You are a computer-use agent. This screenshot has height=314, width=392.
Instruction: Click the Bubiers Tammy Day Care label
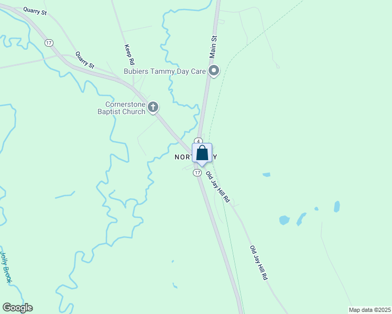tap(165, 71)
